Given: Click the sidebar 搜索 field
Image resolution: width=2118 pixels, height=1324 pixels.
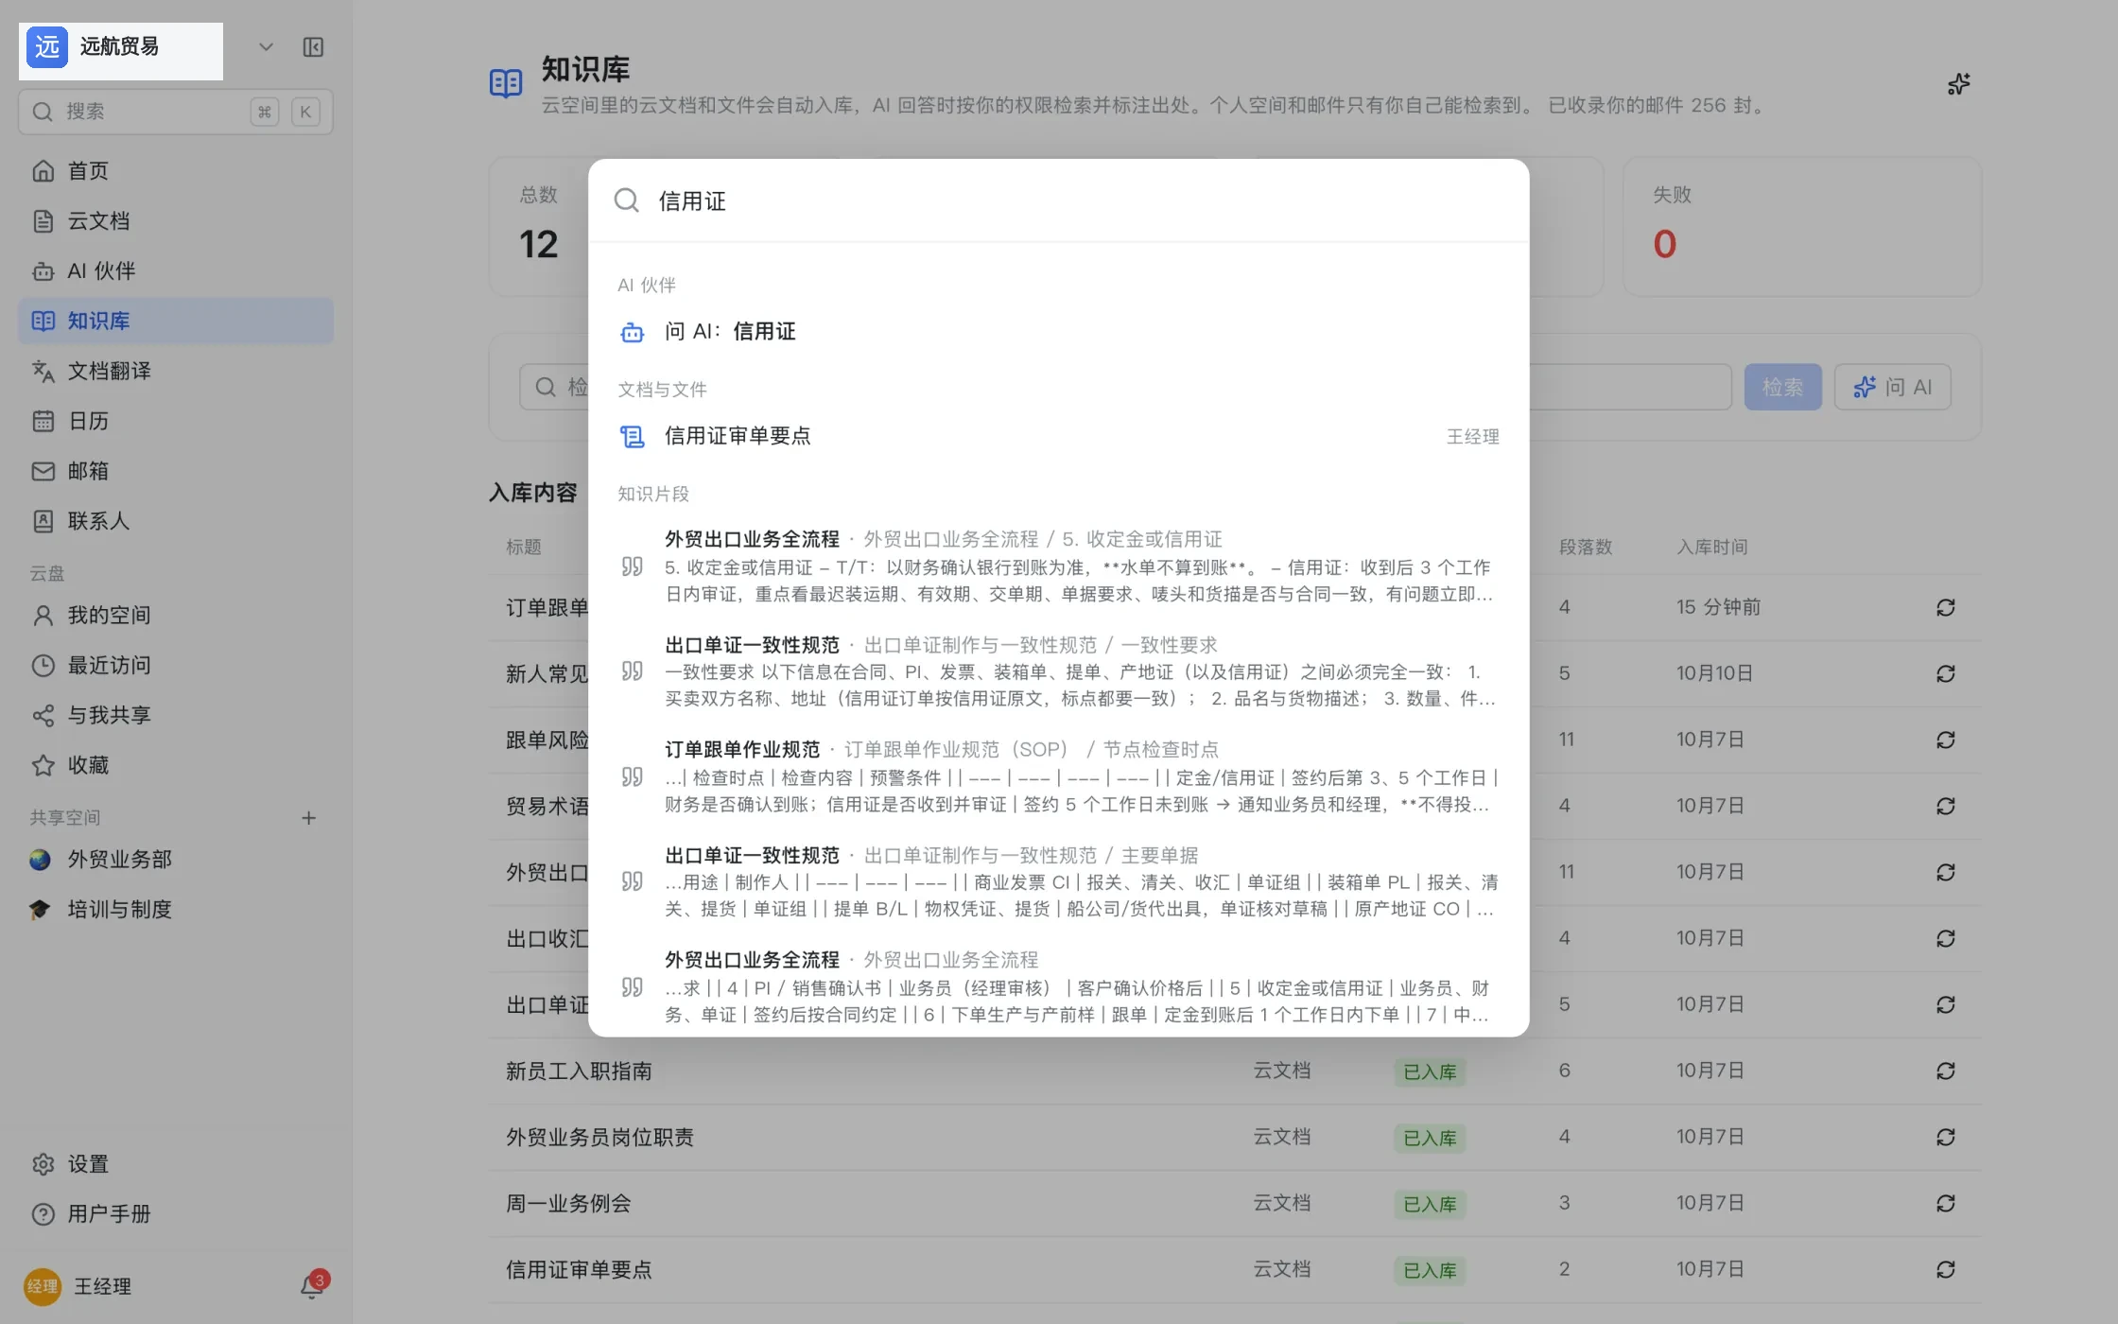Looking at the screenshot, I should click(x=176, y=112).
